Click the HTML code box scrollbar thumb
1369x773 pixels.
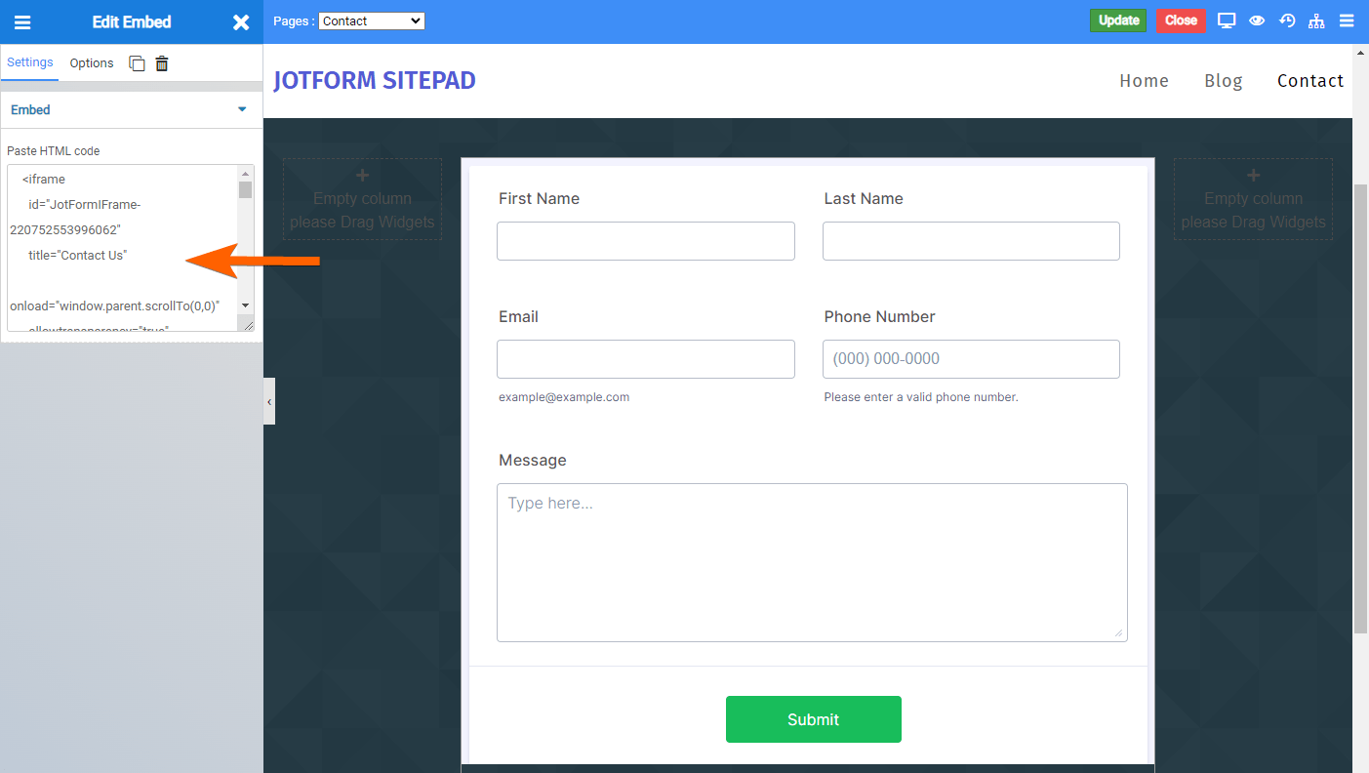245,189
